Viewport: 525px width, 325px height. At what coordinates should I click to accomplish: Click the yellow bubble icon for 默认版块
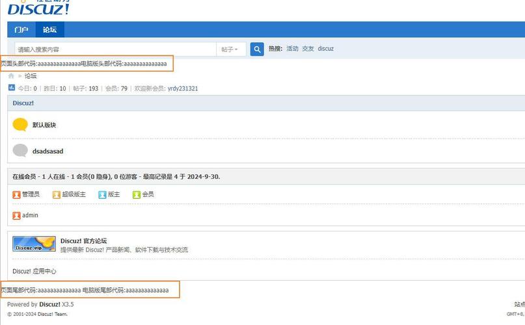[x=20, y=125]
